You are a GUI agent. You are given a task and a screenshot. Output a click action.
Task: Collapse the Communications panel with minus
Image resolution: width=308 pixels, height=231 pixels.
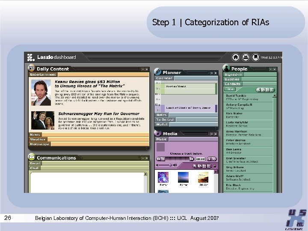143,158
